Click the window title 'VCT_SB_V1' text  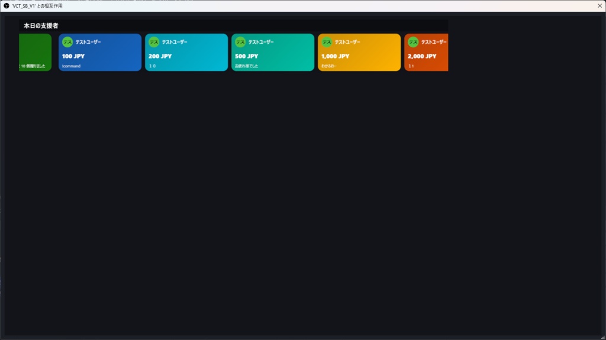tap(24, 6)
